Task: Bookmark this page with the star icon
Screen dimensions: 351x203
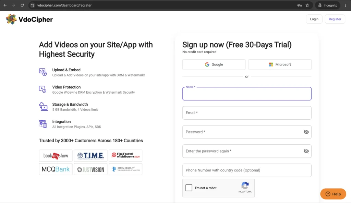Action: tap(307, 5)
